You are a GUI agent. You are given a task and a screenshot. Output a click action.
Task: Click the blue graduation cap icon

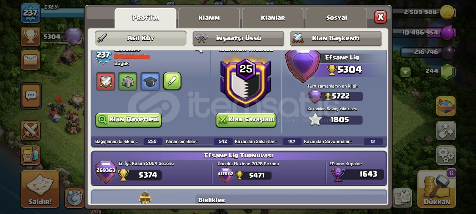[x=150, y=81]
